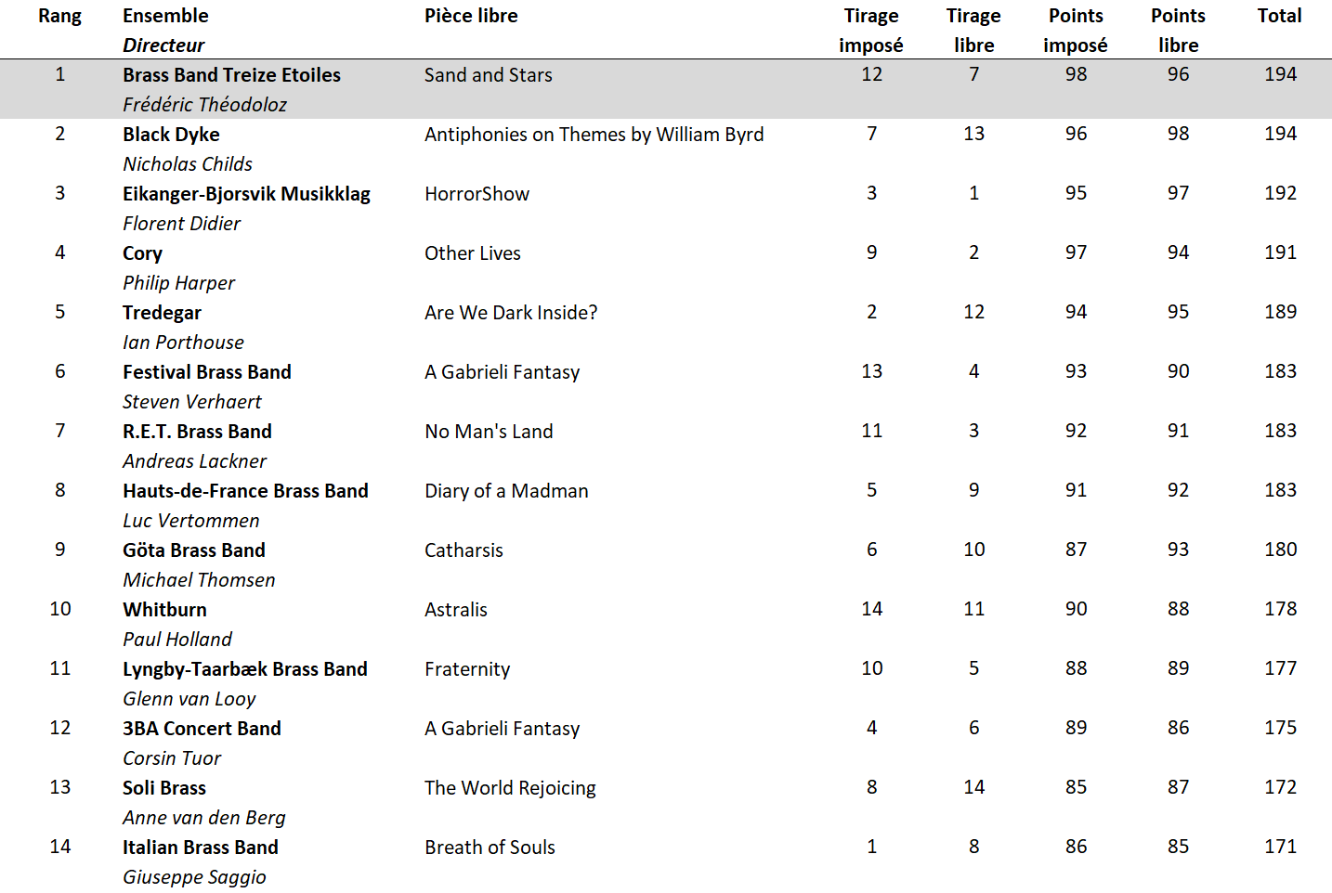1332x893 pixels.
Task: Select Are We Dark Inside? piece
Action: [x=511, y=313]
